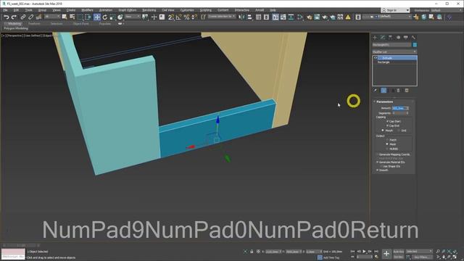Toggle the Extrude modifier eye visibility

pos(376,58)
